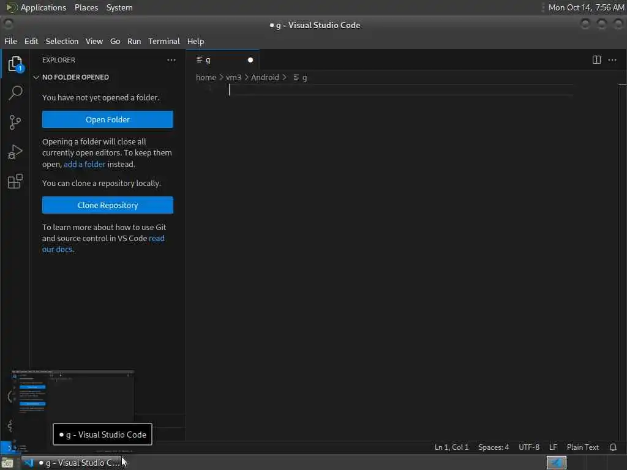Click the Applications menu logo icon
The width and height of the screenshot is (627, 470).
pos(11,7)
